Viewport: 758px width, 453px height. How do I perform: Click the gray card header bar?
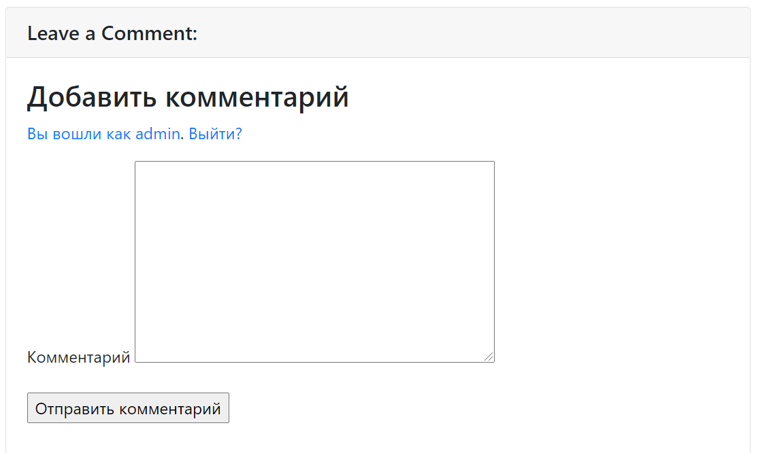coord(378,33)
